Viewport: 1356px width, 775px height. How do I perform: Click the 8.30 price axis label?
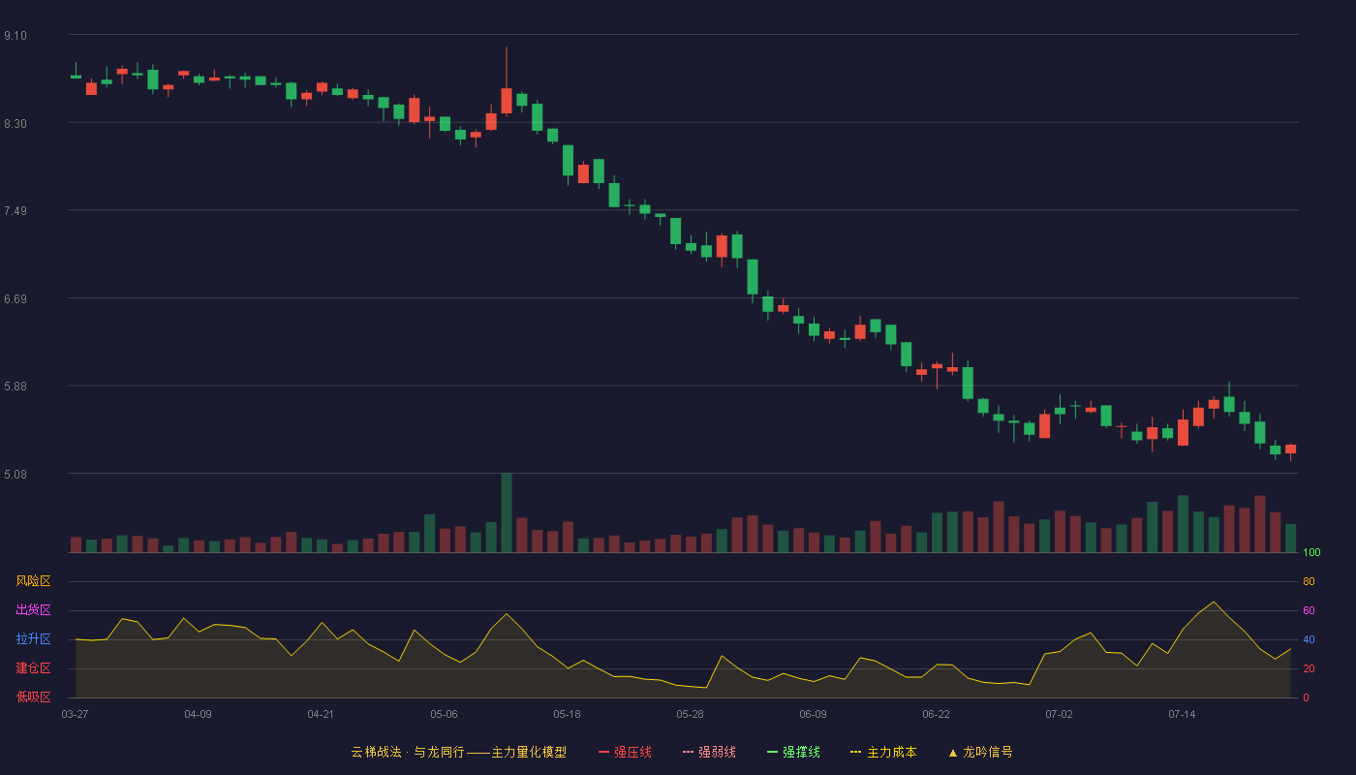click(15, 124)
